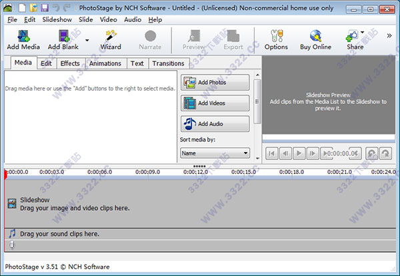Click the media panel scroll down arrow
The width and height of the screenshot is (400, 276).
click(x=257, y=159)
